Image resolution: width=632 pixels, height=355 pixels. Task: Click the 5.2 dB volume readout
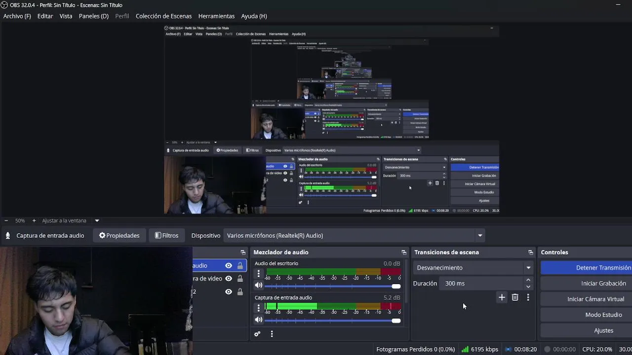392,298
